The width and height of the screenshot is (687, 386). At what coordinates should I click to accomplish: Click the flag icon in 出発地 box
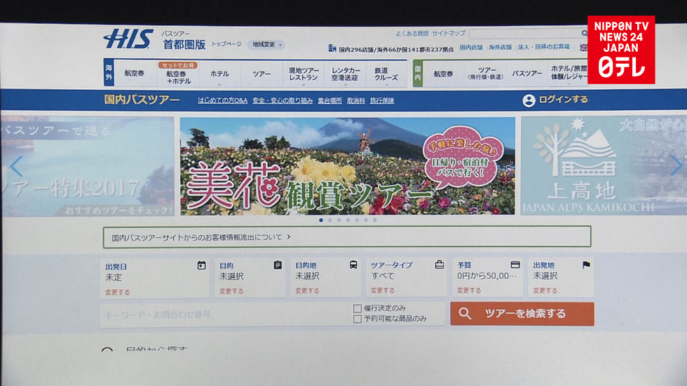pyautogui.click(x=586, y=264)
